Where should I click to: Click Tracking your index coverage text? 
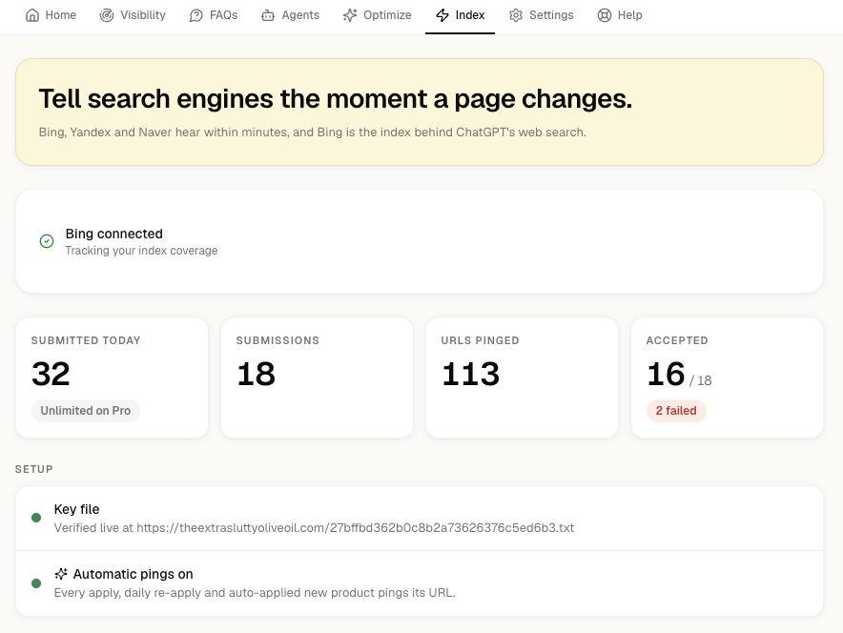[x=141, y=251]
